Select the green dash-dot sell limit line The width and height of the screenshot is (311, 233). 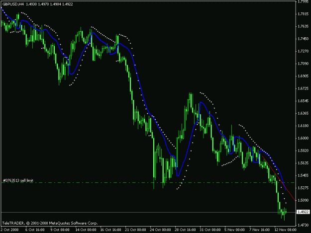(x=148, y=182)
